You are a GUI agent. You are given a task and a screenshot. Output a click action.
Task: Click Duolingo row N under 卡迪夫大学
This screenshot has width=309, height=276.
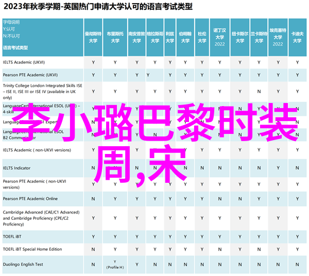click(297, 264)
